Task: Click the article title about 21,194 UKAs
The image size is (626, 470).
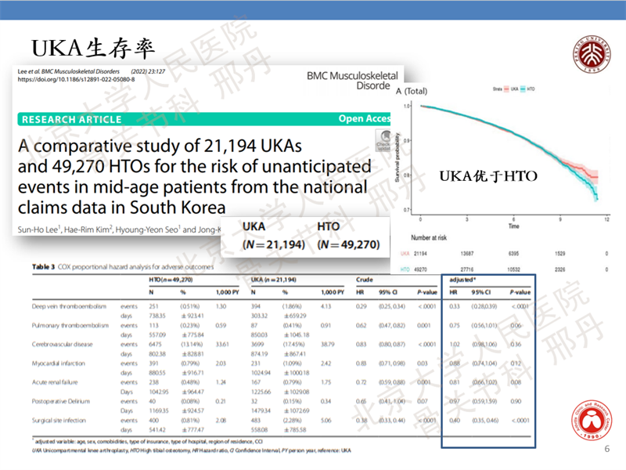Action: [x=194, y=177]
